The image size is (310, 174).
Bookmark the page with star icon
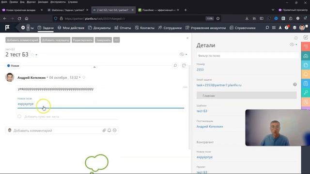(218, 18)
